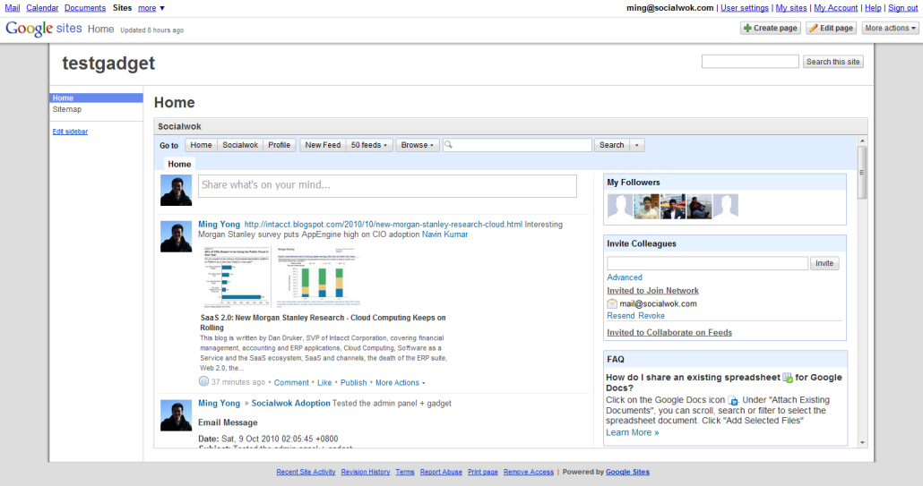Expand Invited to Collaborate on Feeds section

(669, 332)
